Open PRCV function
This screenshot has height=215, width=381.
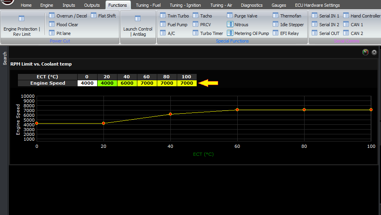click(x=202, y=25)
